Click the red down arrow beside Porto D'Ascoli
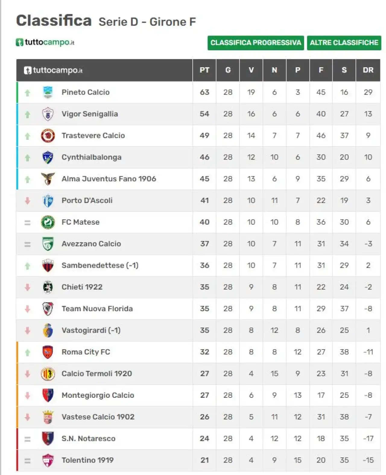 (27, 201)
